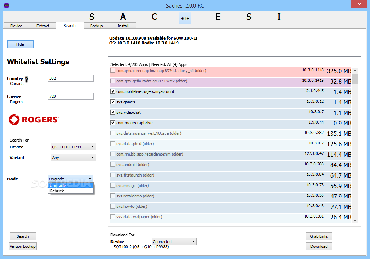The height and width of the screenshot is (259, 370).
Task: Click the SQR100-2 device label
Action: [141, 247]
